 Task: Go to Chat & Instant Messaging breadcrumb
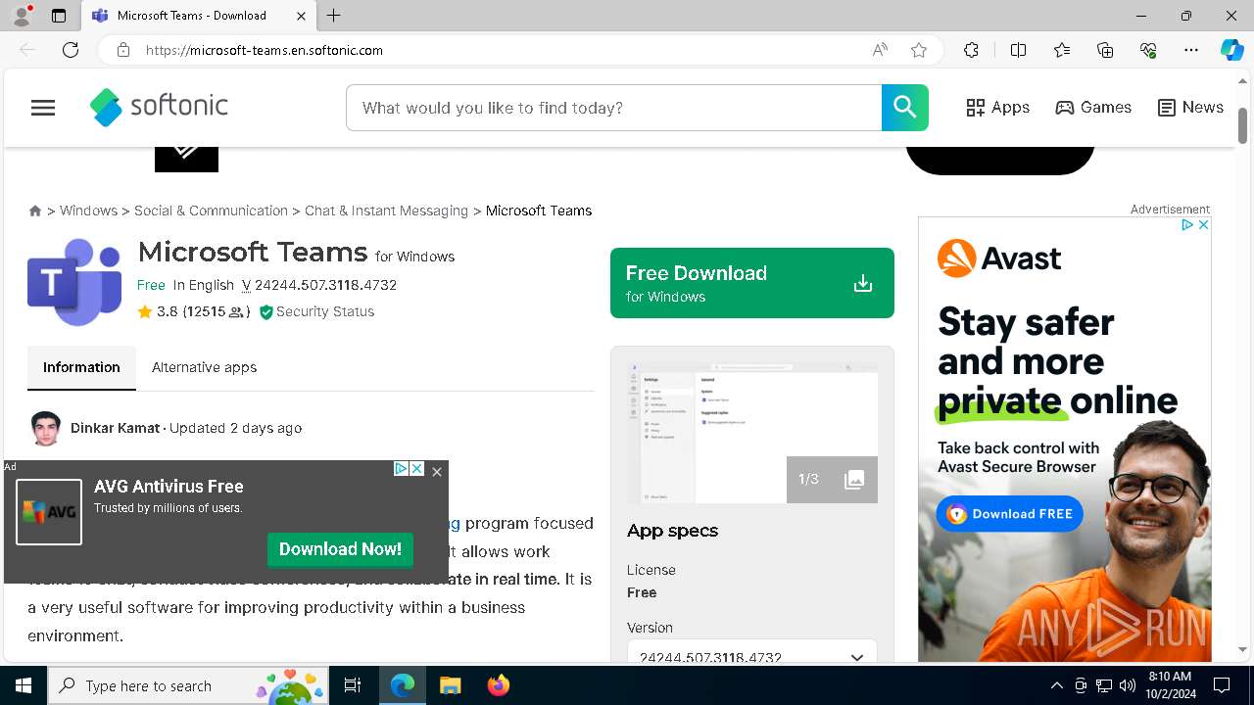pos(386,211)
